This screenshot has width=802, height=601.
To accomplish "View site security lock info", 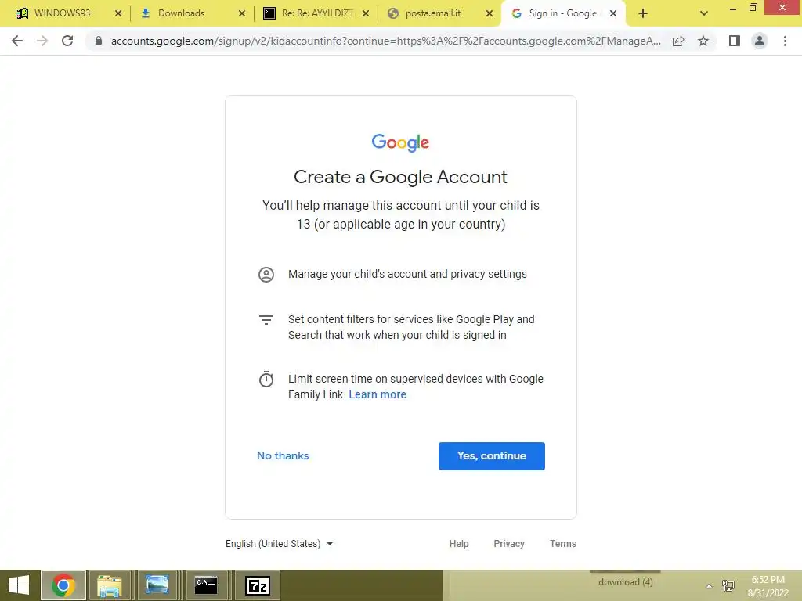I will (x=99, y=41).
